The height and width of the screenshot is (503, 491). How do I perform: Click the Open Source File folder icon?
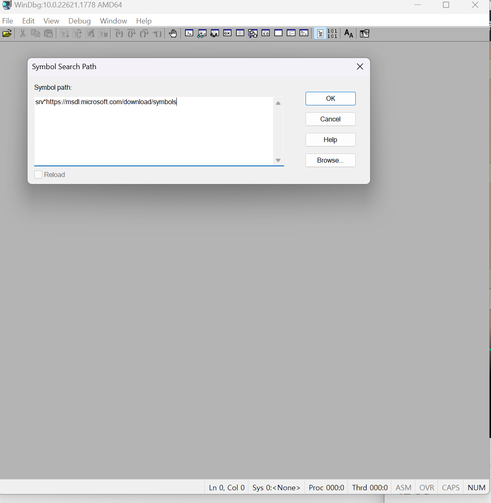(x=7, y=34)
